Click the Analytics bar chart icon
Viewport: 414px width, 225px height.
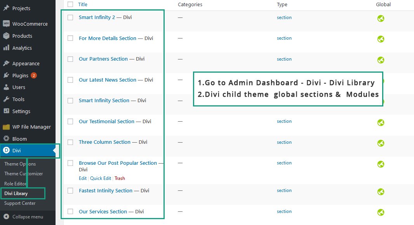[6, 48]
